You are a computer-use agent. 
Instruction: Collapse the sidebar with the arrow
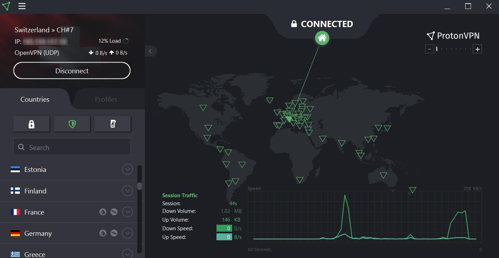[x=150, y=51]
